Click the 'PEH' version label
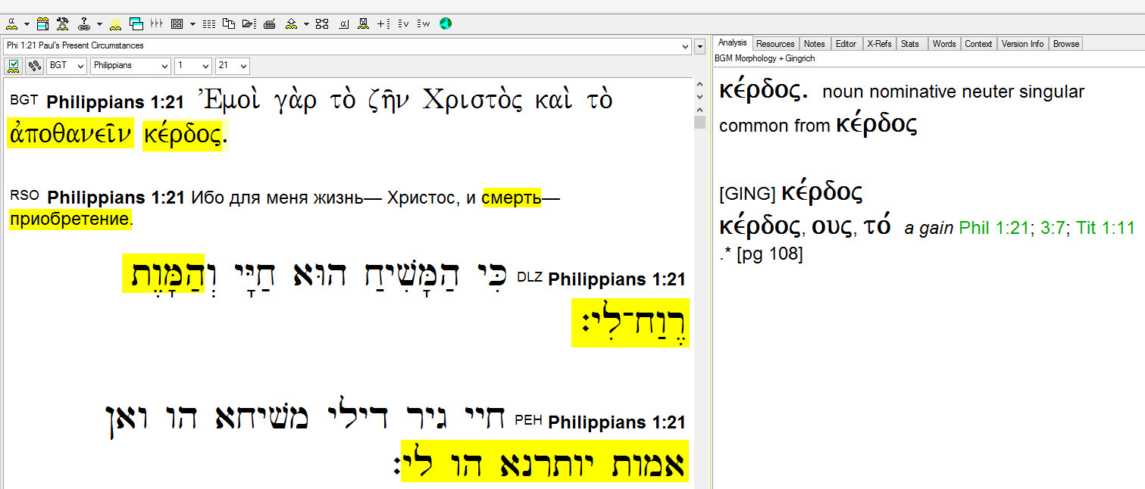This screenshot has width=1145, height=489. [529, 419]
